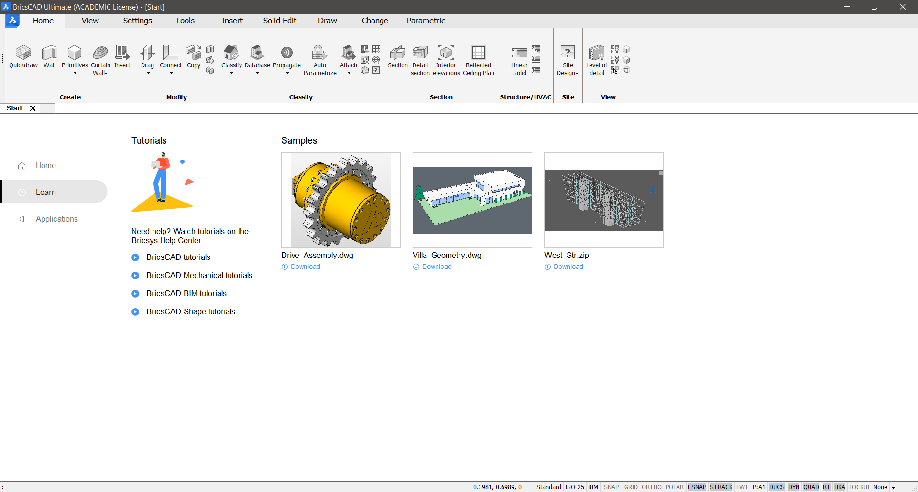Click the Home sidebar house icon
Viewport: 918px width, 492px height.
pos(22,166)
